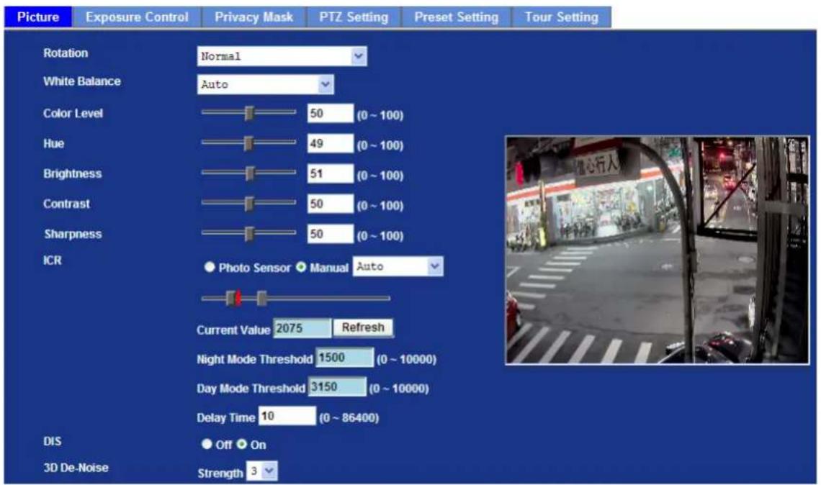This screenshot has height=485, width=821.
Task: Turn DIS Off
Action: pos(207,444)
